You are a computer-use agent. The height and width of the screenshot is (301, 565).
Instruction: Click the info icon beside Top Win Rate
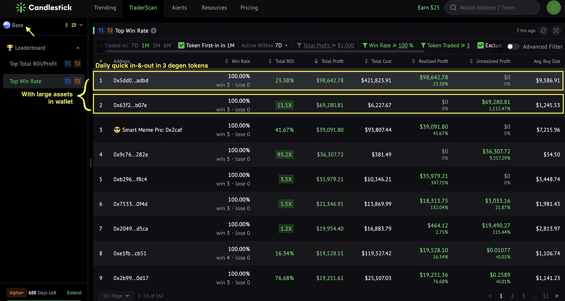point(154,31)
